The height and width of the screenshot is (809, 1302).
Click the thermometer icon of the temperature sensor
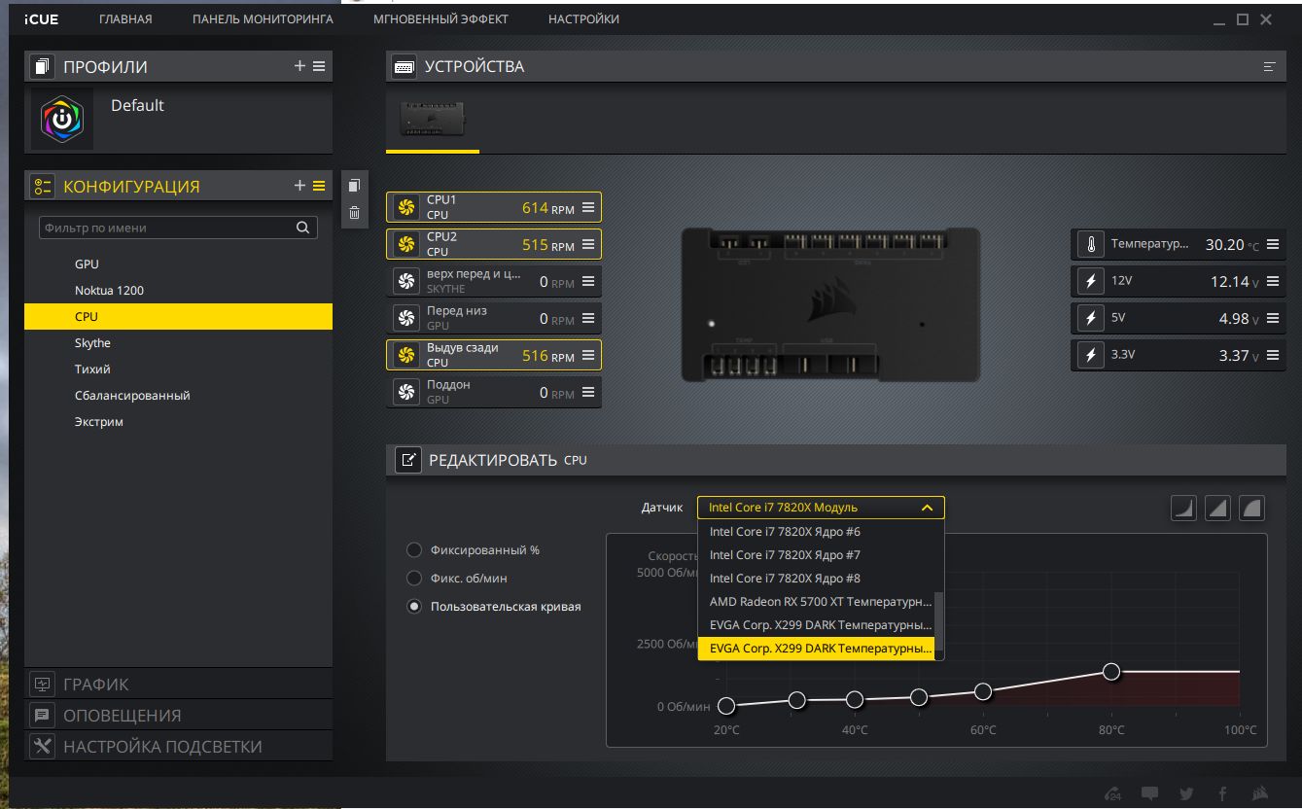(1090, 244)
